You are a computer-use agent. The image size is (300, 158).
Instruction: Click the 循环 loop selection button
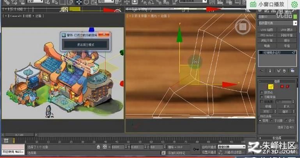(285, 111)
